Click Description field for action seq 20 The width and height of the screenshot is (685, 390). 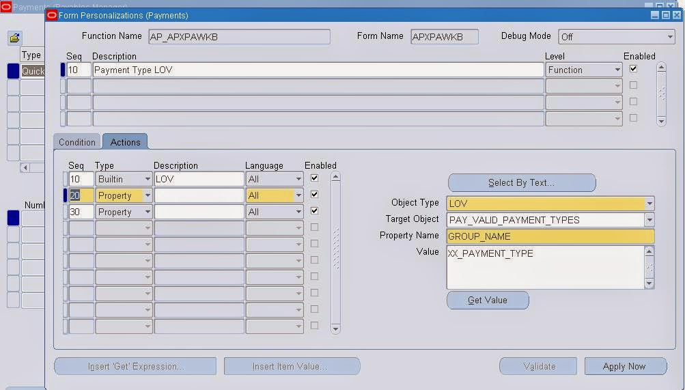199,195
